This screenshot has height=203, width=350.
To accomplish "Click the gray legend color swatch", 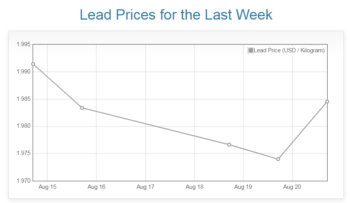I will click(x=251, y=50).
